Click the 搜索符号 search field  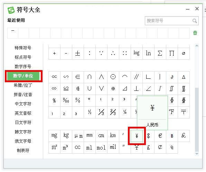pos(171,21)
